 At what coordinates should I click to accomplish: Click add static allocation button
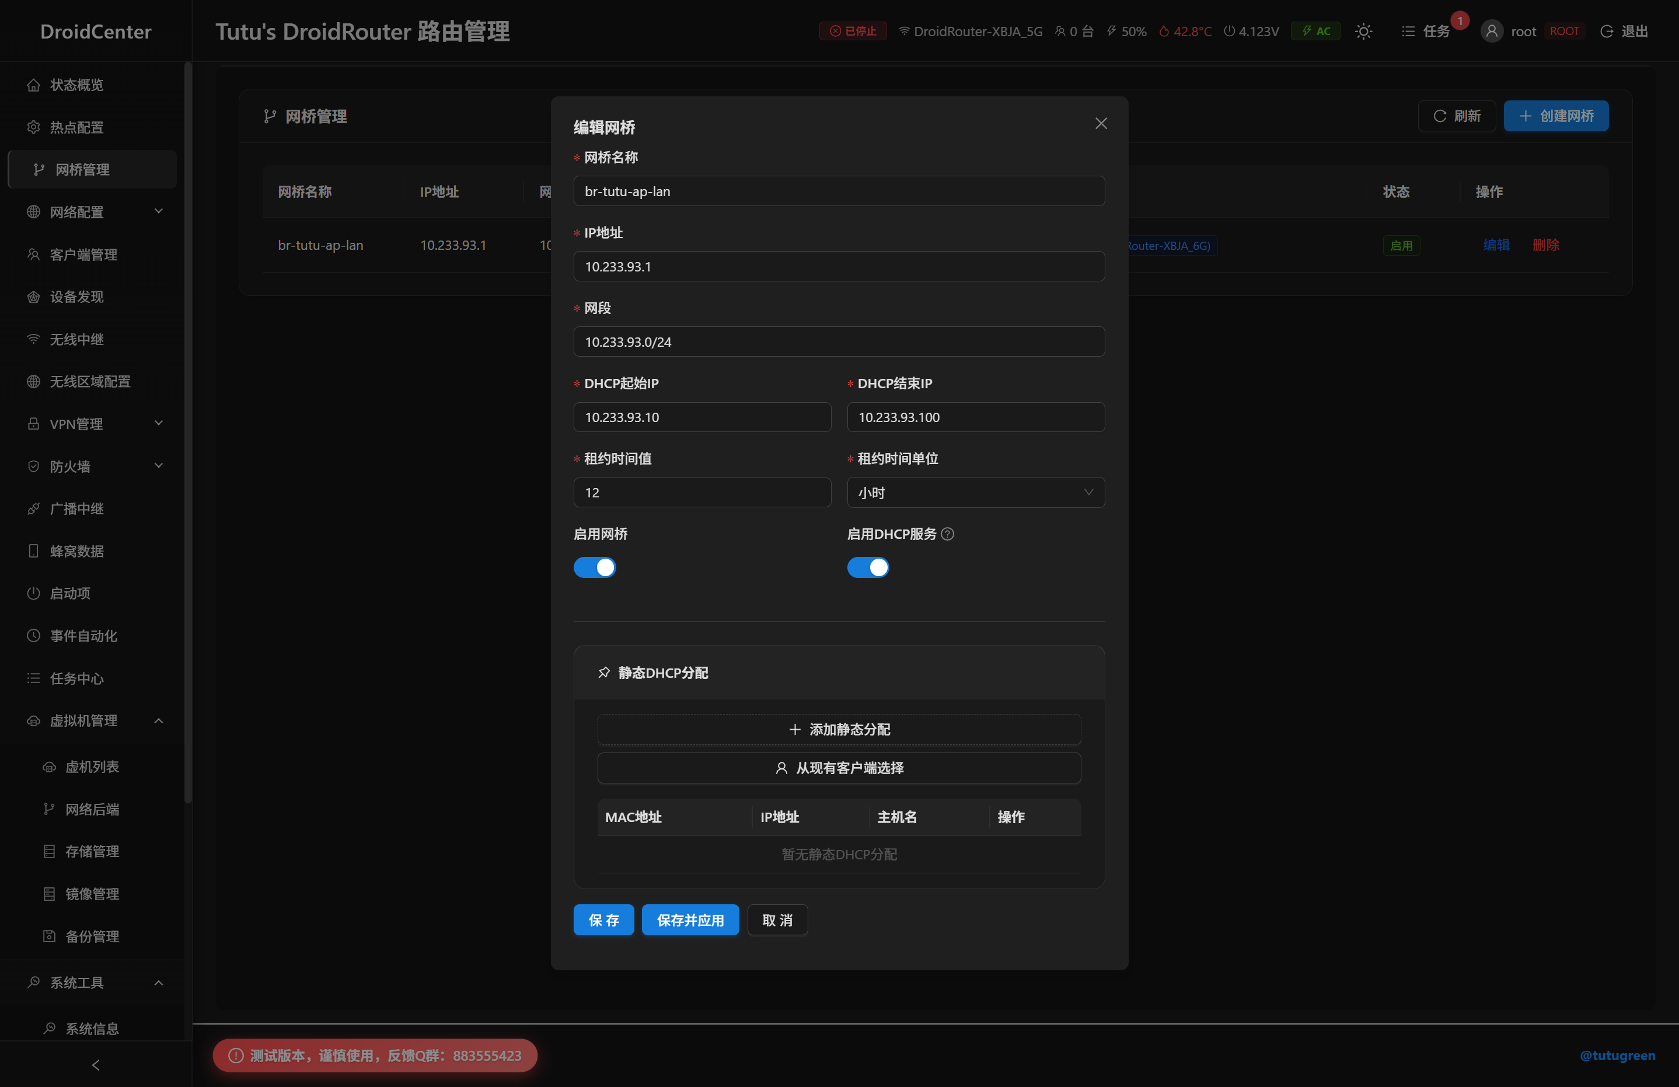(x=839, y=729)
